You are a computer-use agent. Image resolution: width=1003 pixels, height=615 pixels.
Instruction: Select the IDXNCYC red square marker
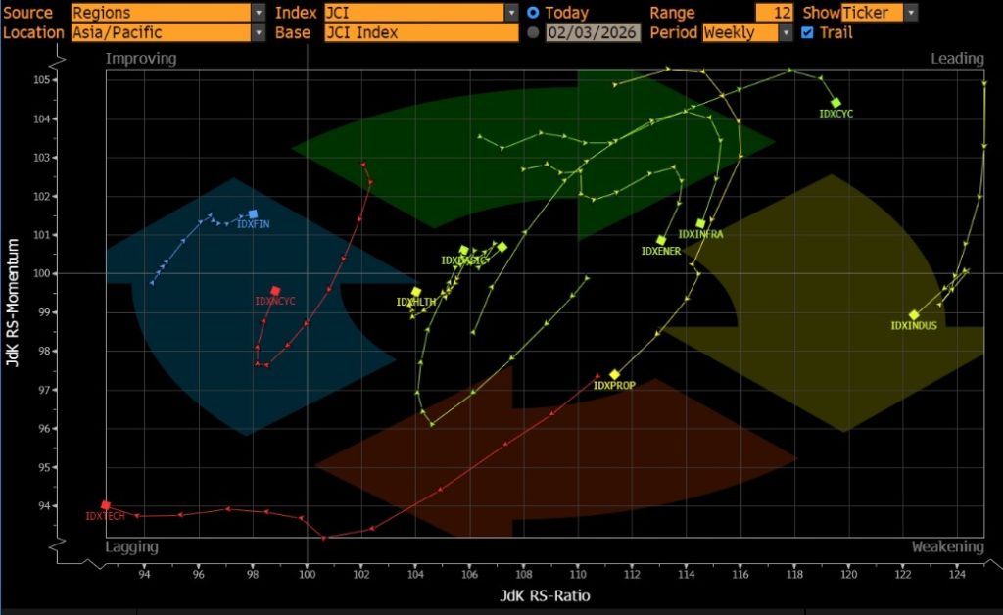(275, 291)
